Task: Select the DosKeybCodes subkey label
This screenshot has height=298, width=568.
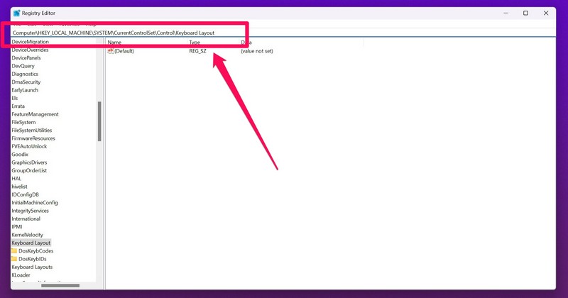Action: 36,250
